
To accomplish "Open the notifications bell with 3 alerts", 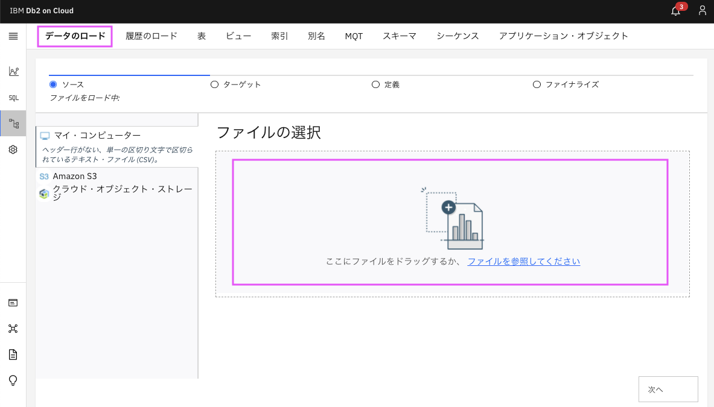I will [x=676, y=11].
